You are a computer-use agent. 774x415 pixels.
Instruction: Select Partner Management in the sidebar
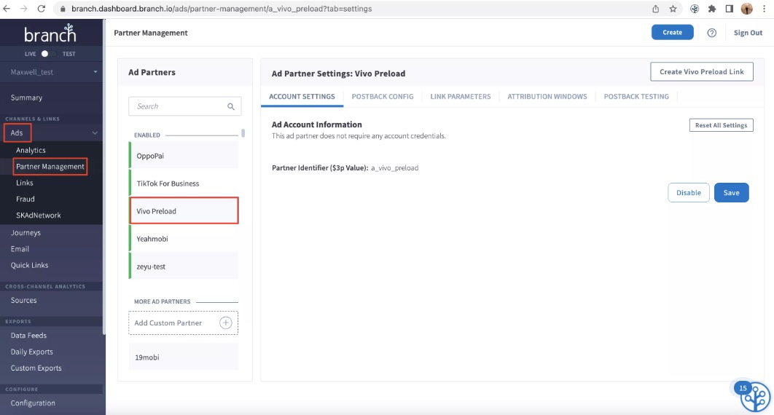50,167
